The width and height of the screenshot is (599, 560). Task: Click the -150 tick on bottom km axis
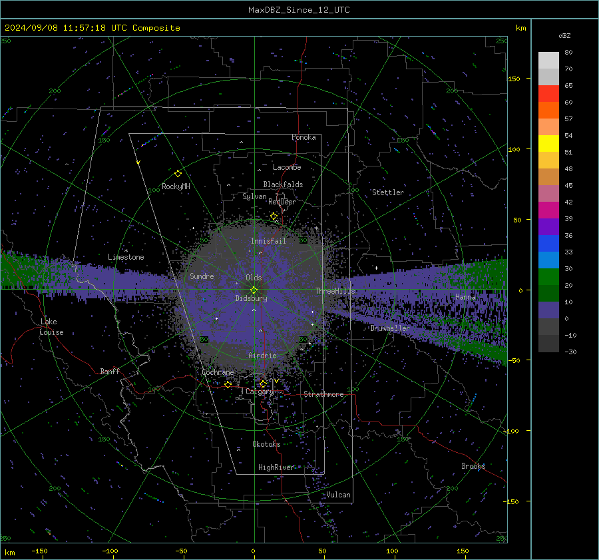[39, 551]
